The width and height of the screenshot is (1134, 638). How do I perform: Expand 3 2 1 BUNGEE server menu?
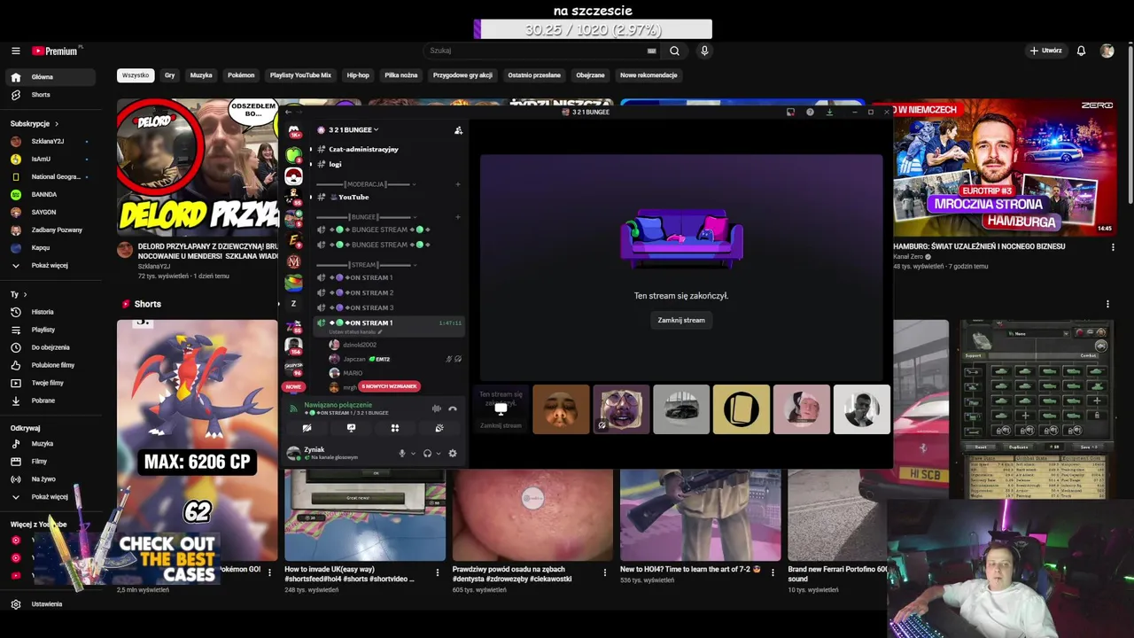tap(353, 130)
